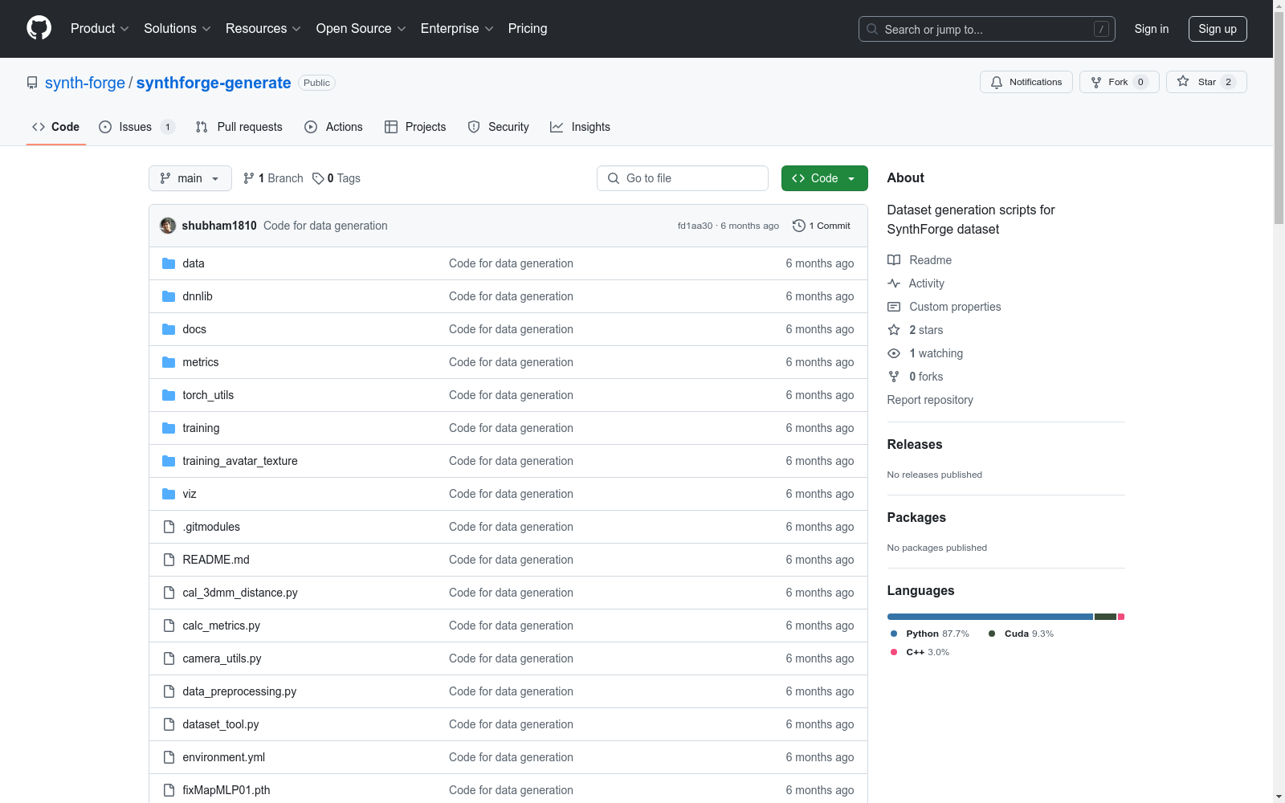Screen dimensions: 1285x803
Task: Click the GitHub logo icon
Action: pyautogui.click(x=39, y=28)
